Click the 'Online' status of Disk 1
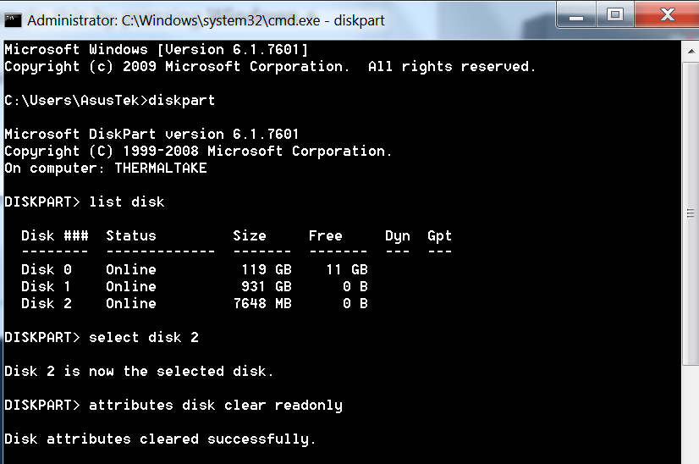 [131, 286]
